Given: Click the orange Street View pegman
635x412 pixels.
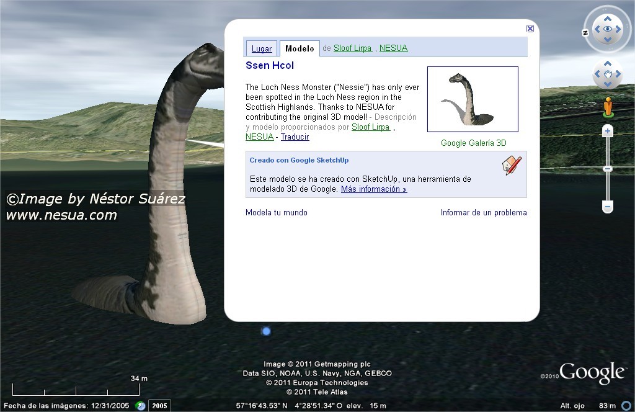Looking at the screenshot, I should point(608,107).
